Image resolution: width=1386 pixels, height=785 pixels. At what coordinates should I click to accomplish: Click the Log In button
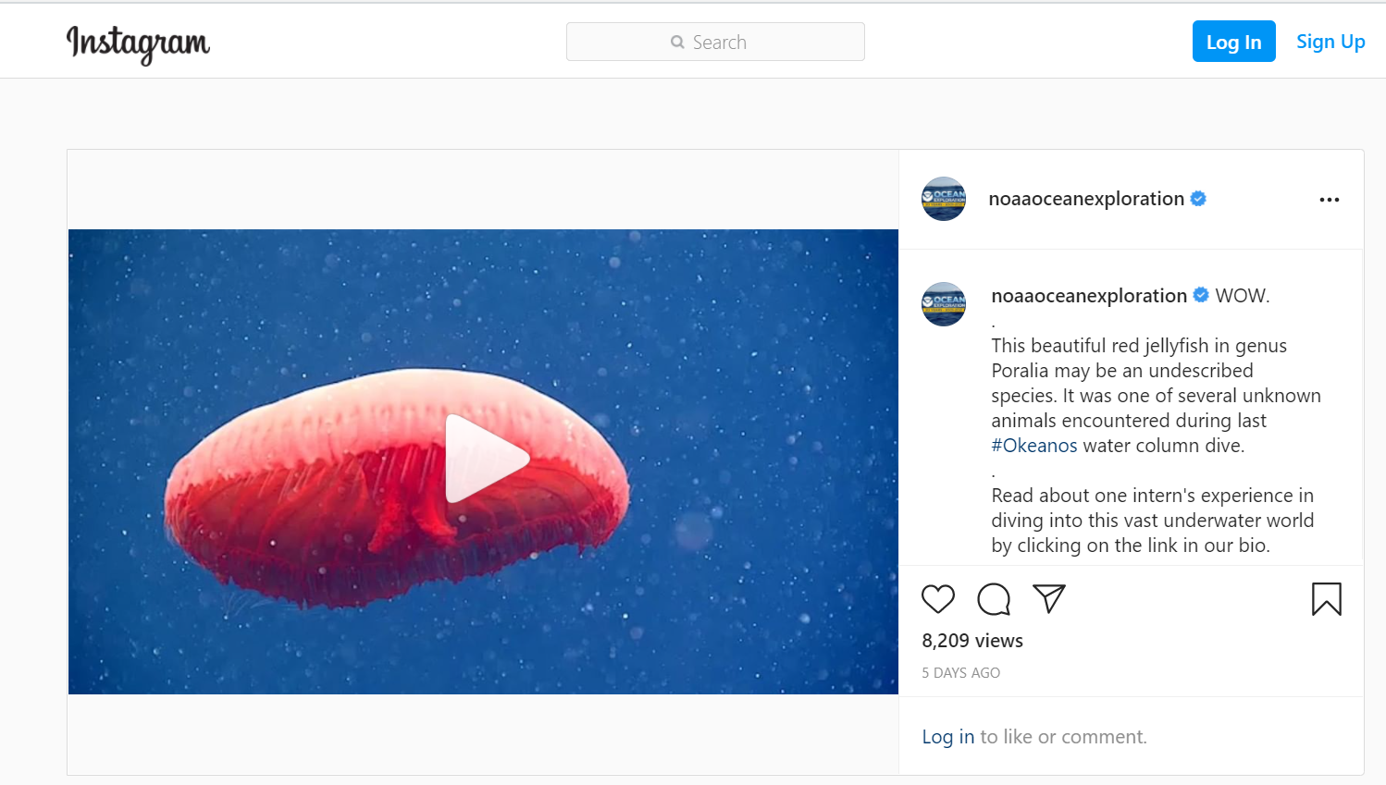click(x=1233, y=42)
